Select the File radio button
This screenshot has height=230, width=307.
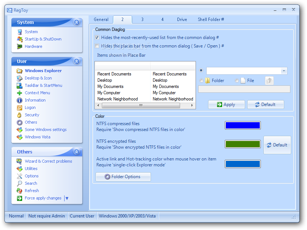pyautogui.click(x=237, y=81)
